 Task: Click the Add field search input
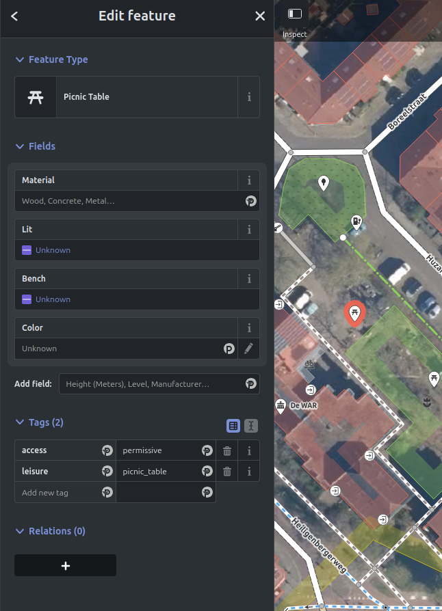(151, 384)
